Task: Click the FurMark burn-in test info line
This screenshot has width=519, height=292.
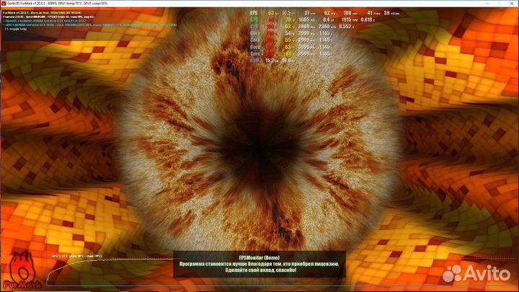Action: 42,13
